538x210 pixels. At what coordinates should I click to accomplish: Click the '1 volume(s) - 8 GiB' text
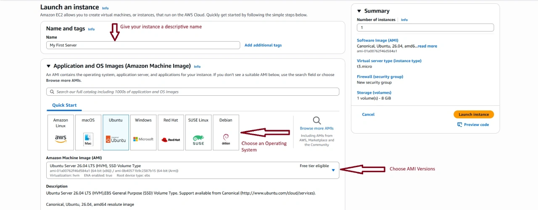[374, 98]
